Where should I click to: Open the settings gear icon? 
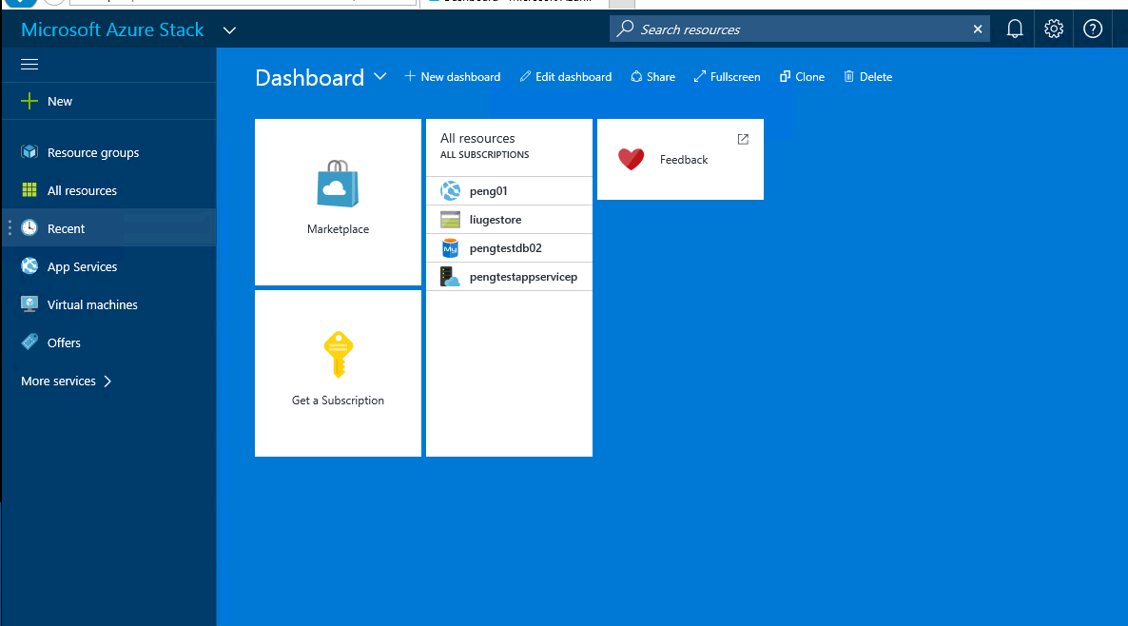(x=1054, y=29)
